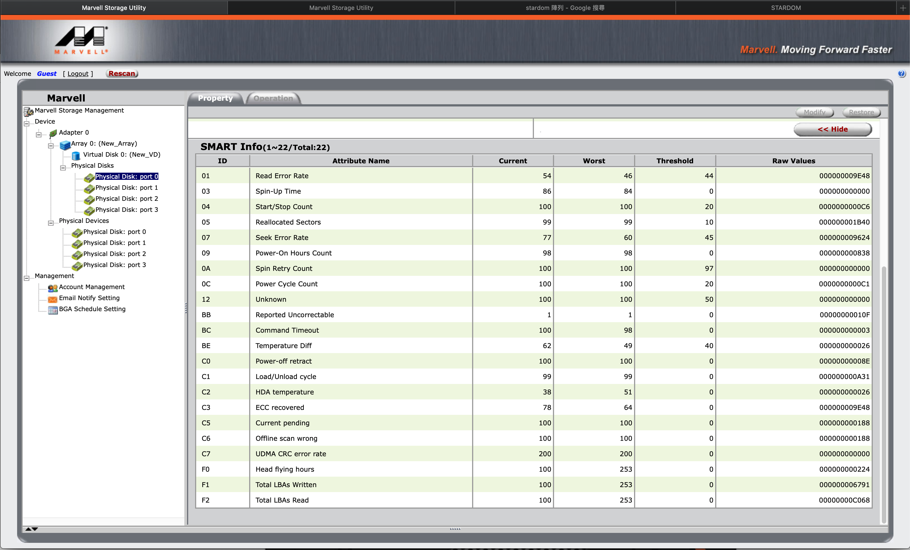Open the stardom Google search browser tab
The height and width of the screenshot is (550, 910).
[x=565, y=8]
